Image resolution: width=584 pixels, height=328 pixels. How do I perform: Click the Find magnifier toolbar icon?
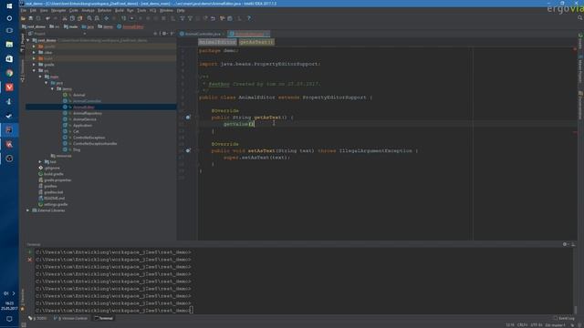pyautogui.click(x=89, y=18)
